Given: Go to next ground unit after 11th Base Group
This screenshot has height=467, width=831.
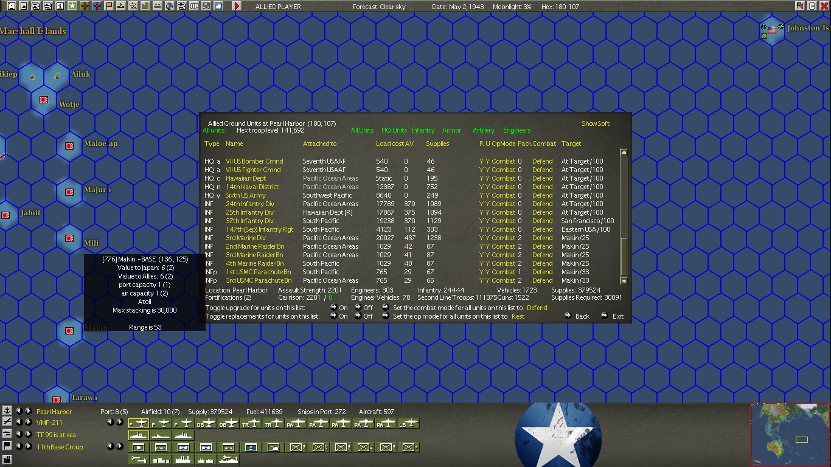Looking at the screenshot, I should coord(28,446).
